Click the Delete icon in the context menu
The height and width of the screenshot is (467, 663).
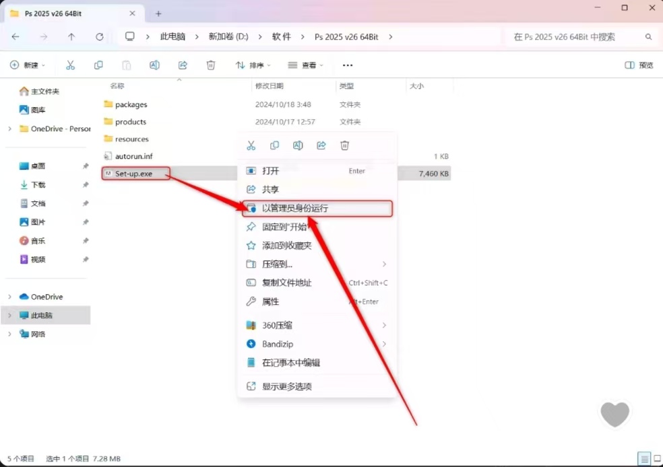click(344, 145)
